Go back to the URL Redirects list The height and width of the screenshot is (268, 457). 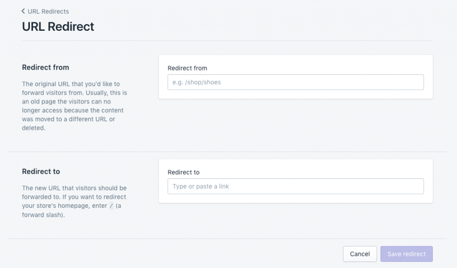point(48,11)
